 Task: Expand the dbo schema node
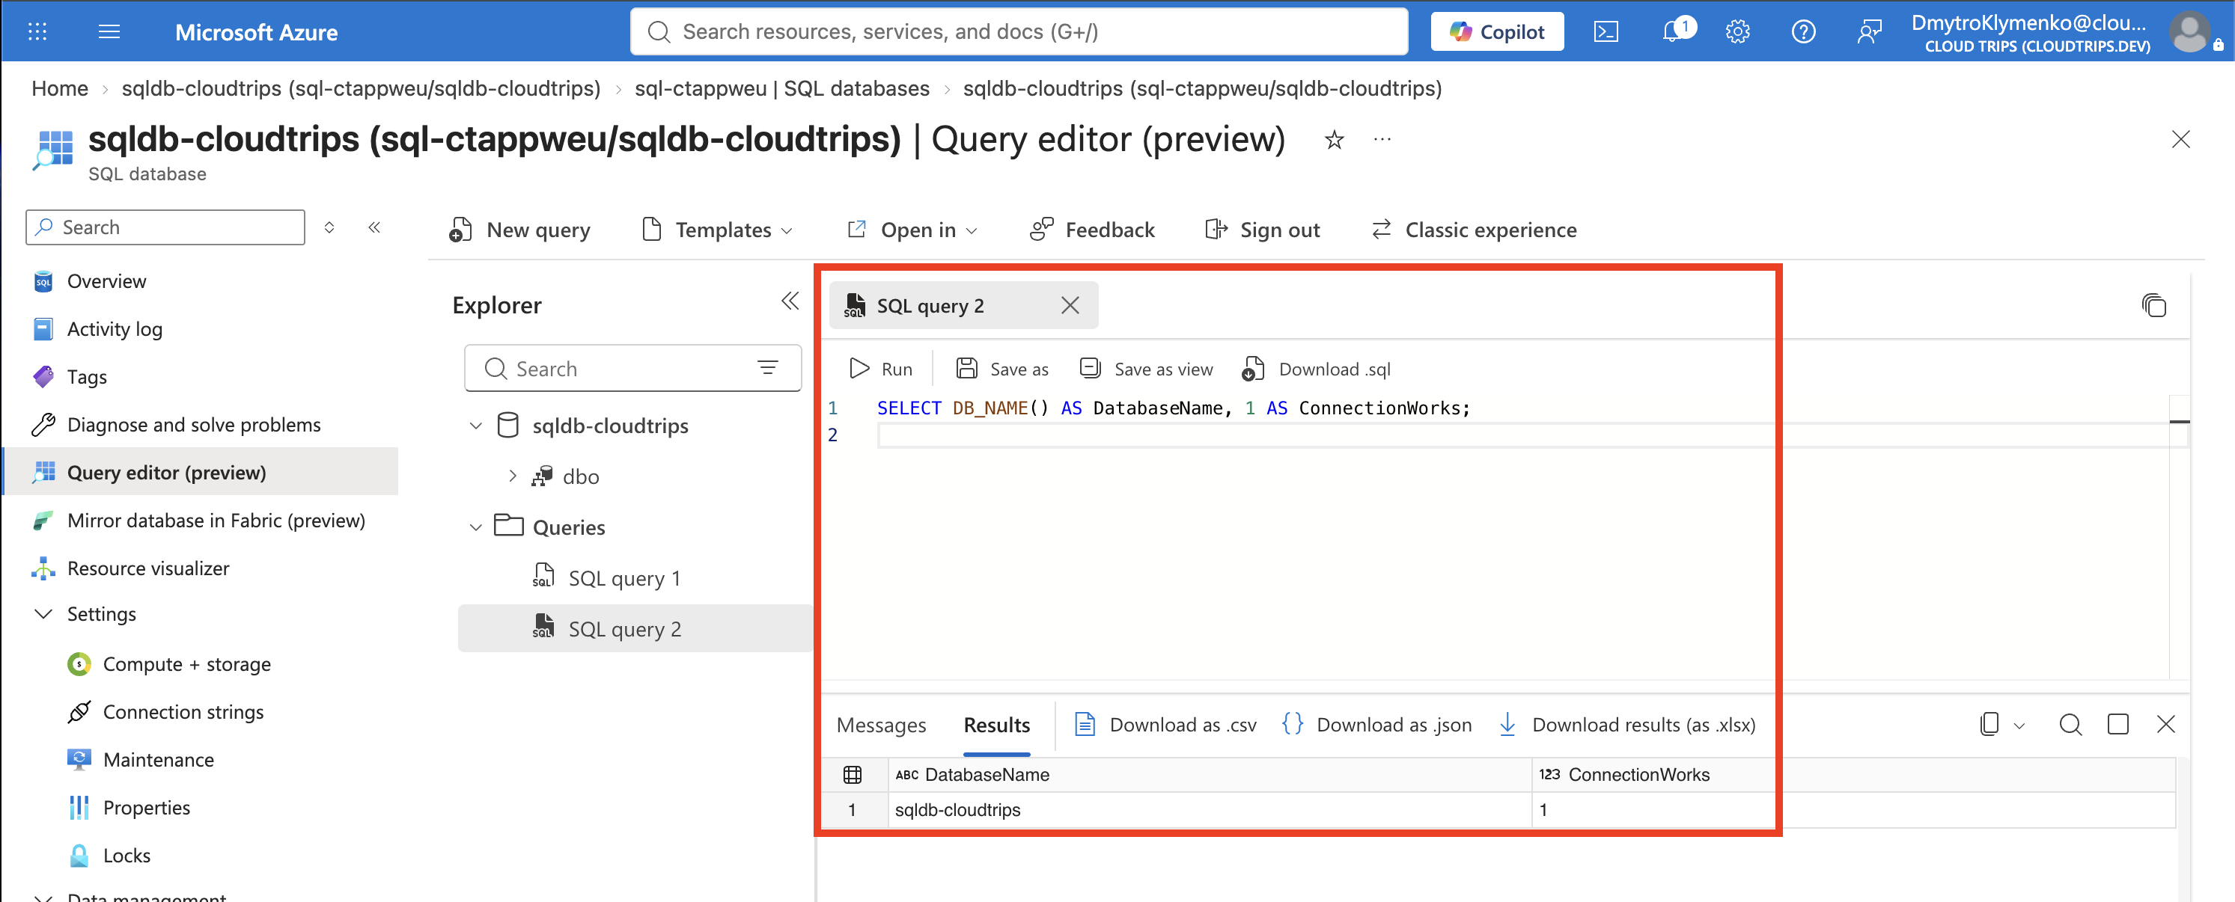point(513,476)
